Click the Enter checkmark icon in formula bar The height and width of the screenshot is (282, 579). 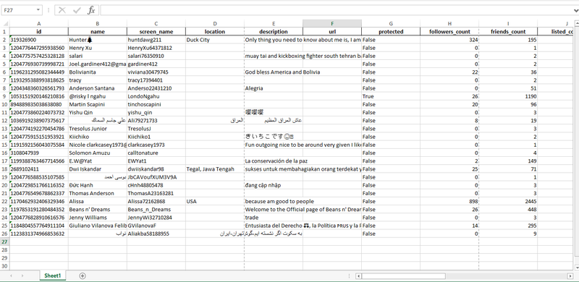click(x=77, y=10)
